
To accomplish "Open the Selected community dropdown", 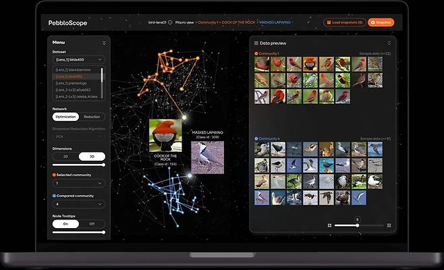I will [78, 183].
